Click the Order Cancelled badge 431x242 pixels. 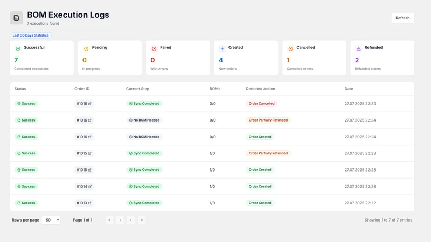(261, 104)
